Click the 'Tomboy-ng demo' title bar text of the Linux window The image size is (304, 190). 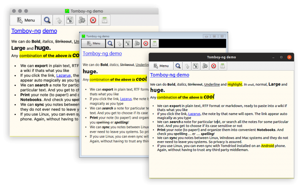tap(221, 57)
